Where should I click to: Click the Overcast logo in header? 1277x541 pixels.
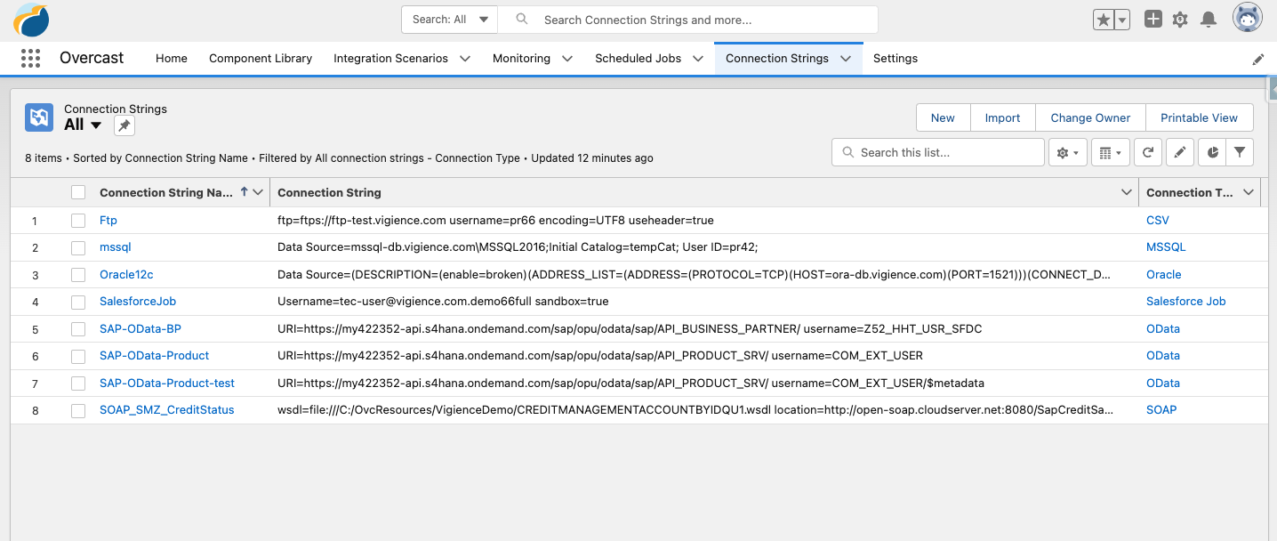click(x=32, y=20)
